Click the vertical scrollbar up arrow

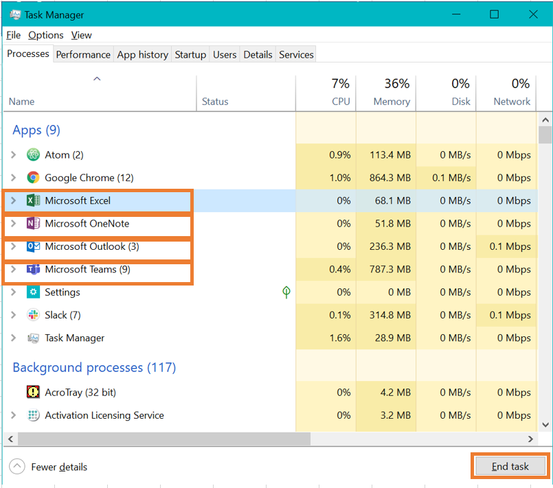(545, 120)
